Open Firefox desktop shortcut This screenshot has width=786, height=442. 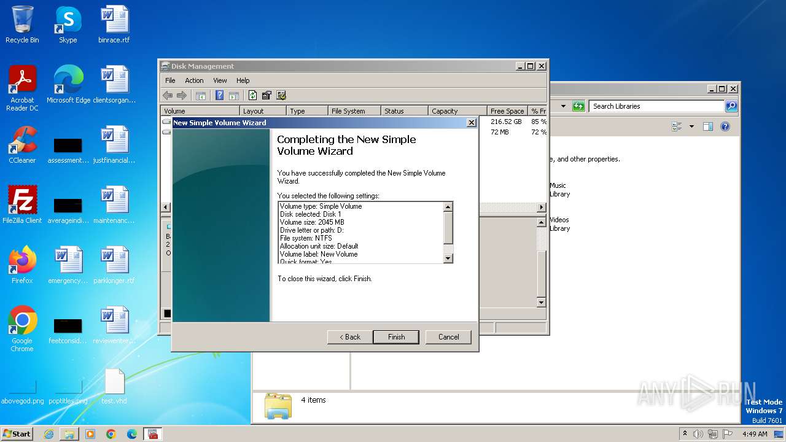pos(22,265)
